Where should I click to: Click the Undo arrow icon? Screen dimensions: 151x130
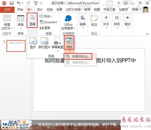[x=19, y=3]
